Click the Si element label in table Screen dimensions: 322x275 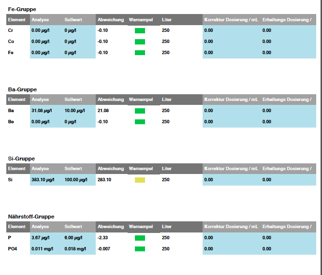[x=10, y=180]
